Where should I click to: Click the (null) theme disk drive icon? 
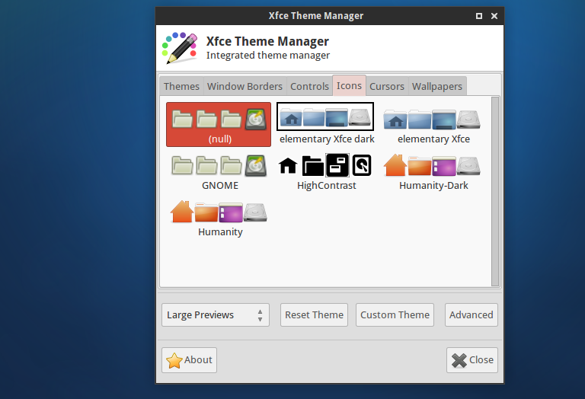click(x=256, y=120)
